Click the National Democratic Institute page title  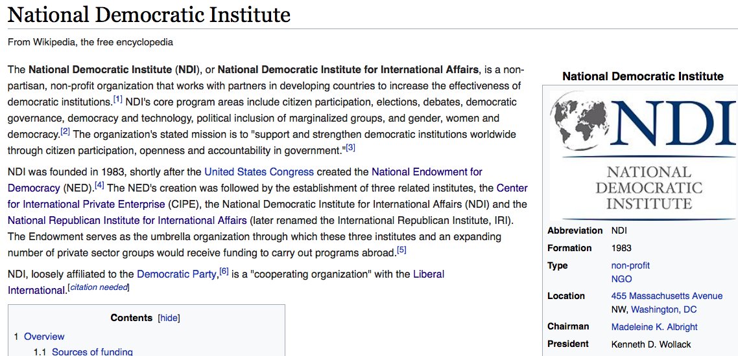click(x=149, y=14)
